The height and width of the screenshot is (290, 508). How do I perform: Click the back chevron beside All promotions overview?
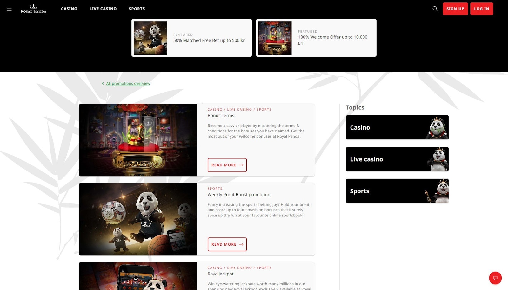click(x=103, y=83)
